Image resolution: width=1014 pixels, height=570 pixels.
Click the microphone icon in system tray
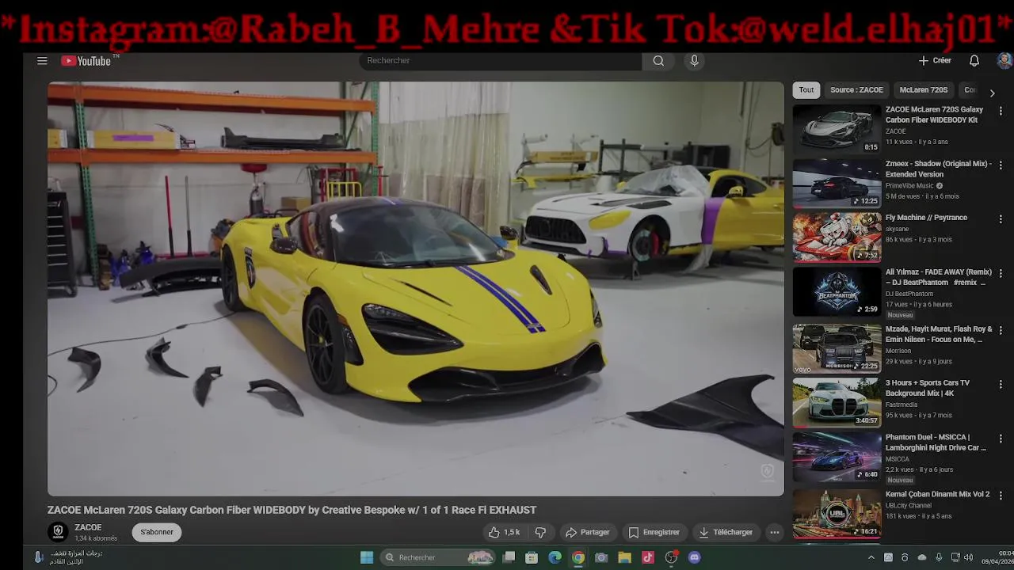tap(939, 557)
